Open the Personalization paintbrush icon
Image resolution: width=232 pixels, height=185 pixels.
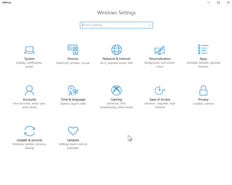coord(160,50)
